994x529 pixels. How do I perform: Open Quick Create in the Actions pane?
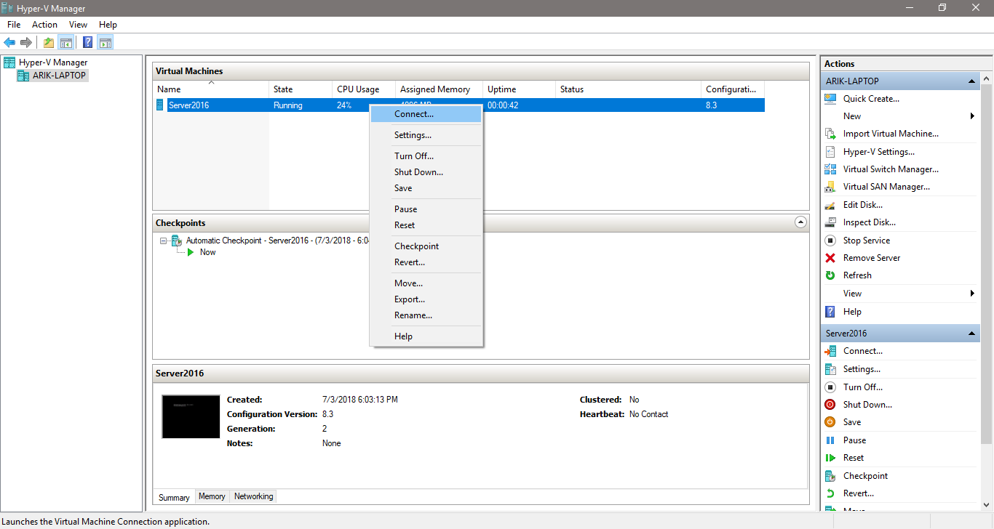click(871, 99)
